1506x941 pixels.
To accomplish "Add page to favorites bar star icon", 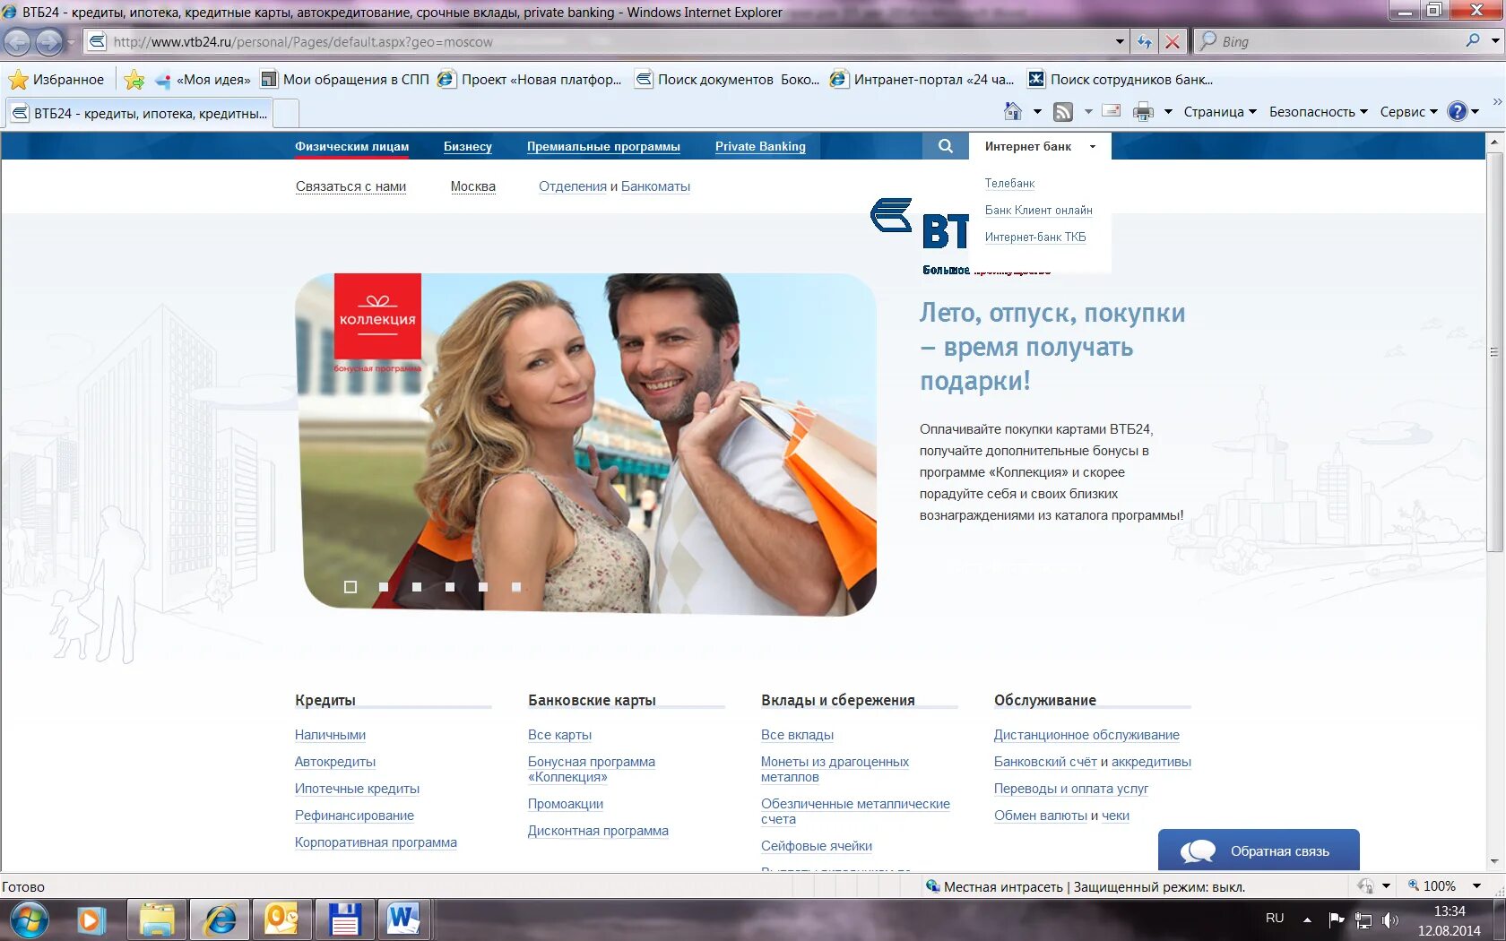I will coord(134,80).
